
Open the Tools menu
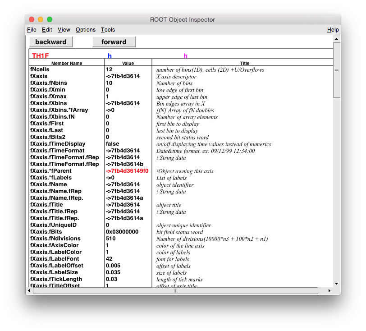(108, 30)
